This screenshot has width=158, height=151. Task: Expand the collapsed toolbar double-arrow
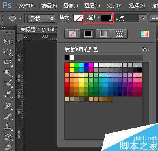click(3, 28)
